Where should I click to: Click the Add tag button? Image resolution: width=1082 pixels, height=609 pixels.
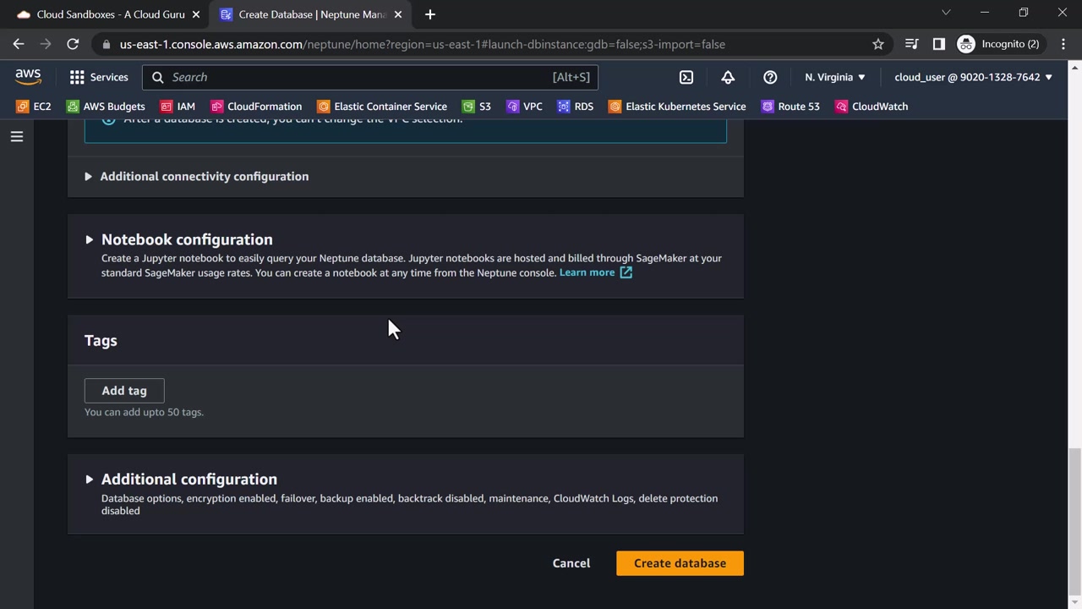pos(124,391)
